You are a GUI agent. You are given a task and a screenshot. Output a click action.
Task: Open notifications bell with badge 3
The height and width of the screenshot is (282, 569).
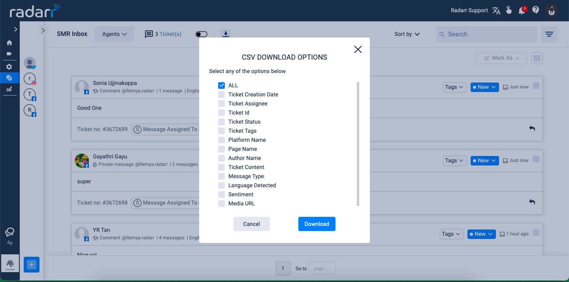coord(521,11)
